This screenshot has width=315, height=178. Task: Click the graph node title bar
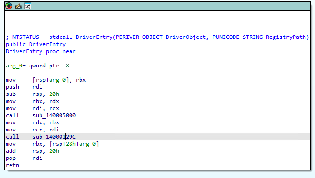[x=157, y=6]
